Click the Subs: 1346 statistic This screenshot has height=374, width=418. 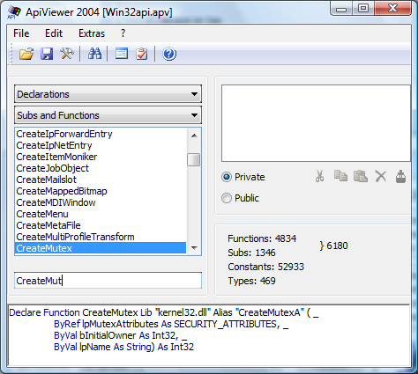coord(251,253)
